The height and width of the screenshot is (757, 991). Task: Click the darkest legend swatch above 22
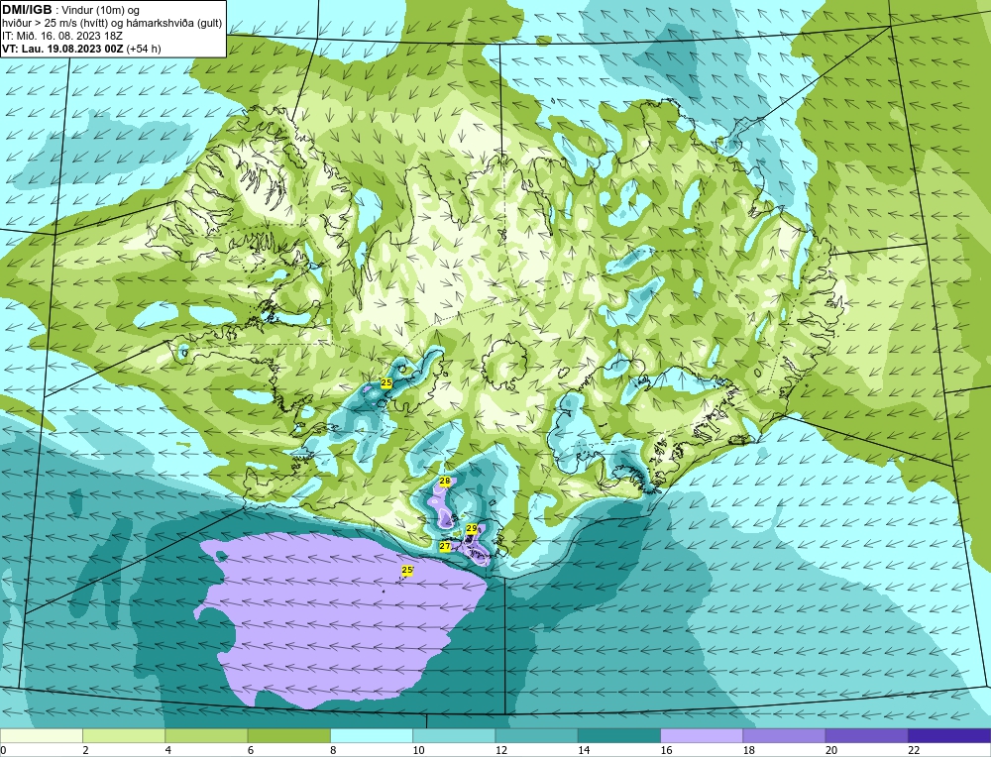(x=948, y=736)
